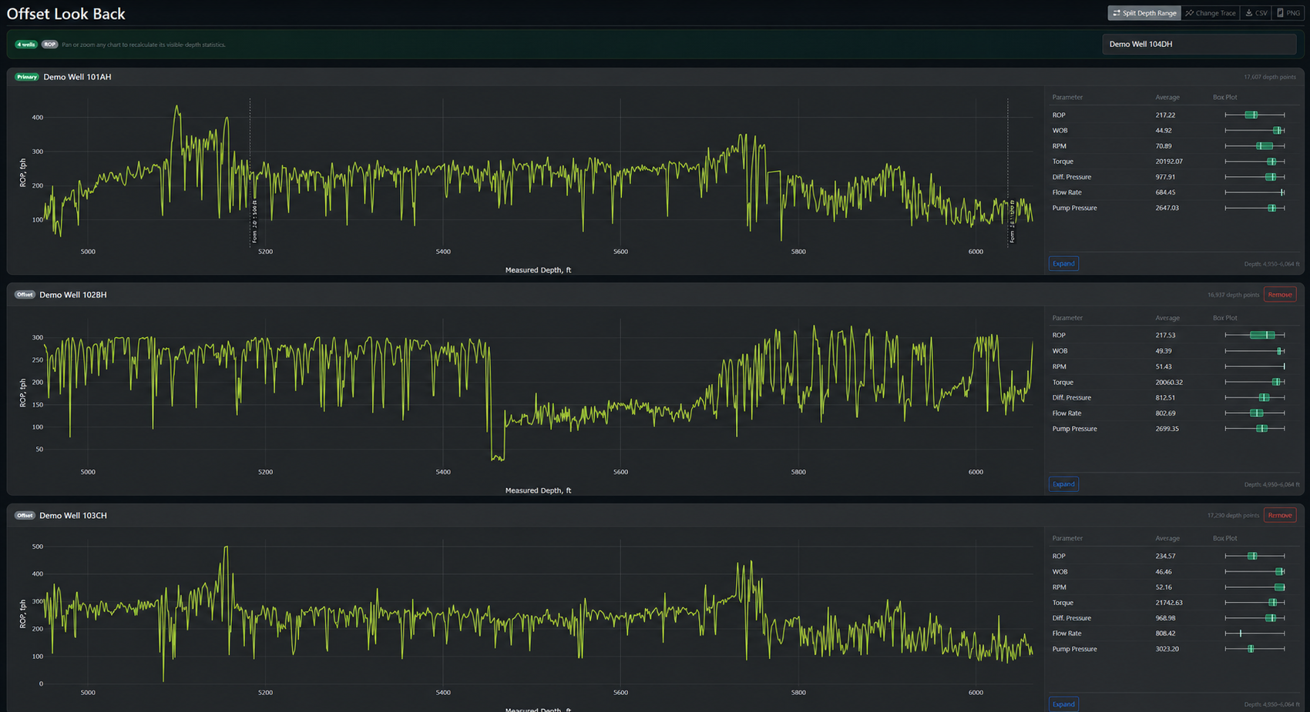The image size is (1310, 712).
Task: Click Torque average 20060.32
Action: point(1169,382)
